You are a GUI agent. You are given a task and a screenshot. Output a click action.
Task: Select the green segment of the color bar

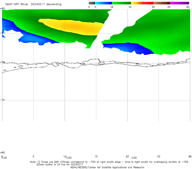click(121, 3)
